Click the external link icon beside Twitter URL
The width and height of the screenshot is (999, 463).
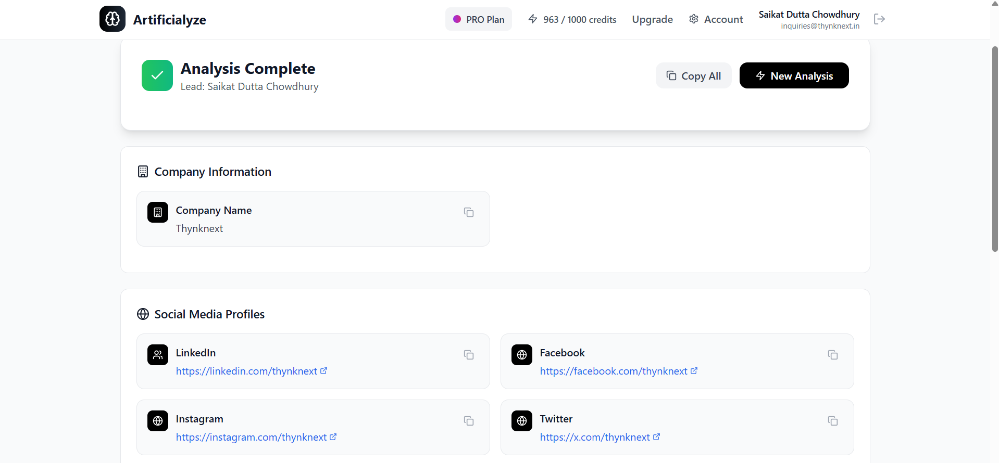point(656,437)
